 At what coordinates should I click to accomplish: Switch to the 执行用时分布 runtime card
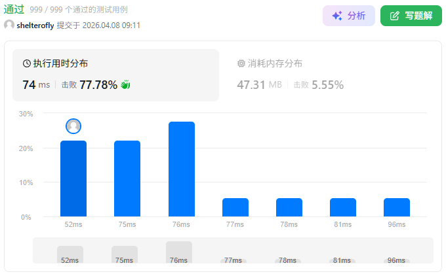115,75
